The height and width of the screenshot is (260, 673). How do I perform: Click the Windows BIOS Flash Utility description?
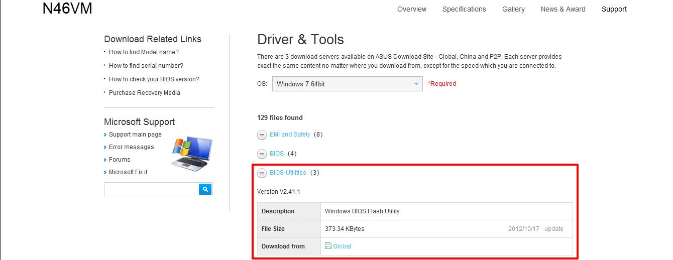pyautogui.click(x=362, y=211)
